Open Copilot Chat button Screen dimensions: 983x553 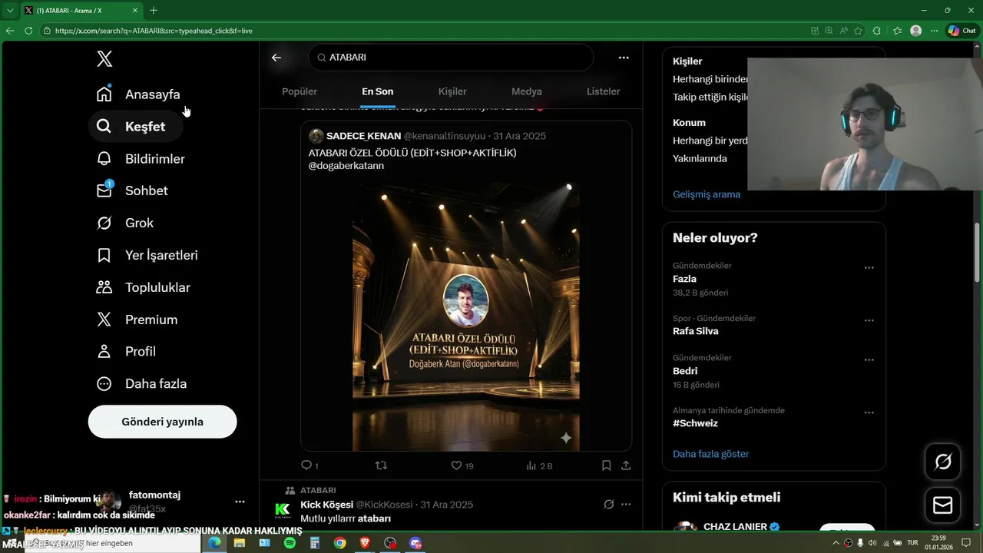pyautogui.click(x=961, y=31)
